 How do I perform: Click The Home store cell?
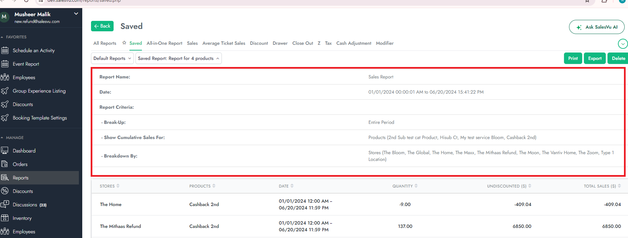(111, 204)
